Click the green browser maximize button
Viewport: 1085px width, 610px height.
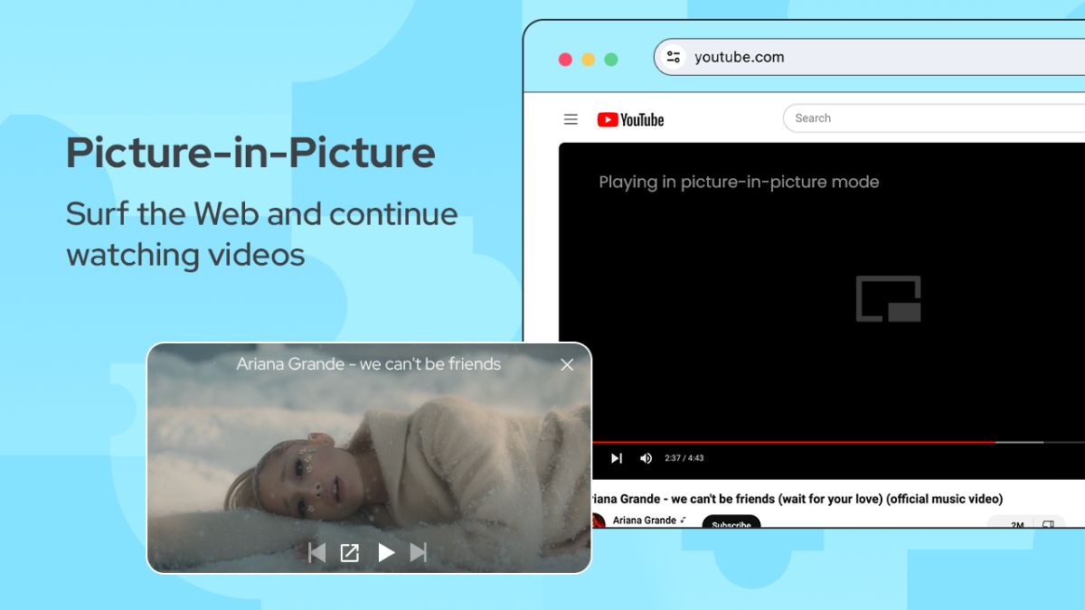coord(611,60)
